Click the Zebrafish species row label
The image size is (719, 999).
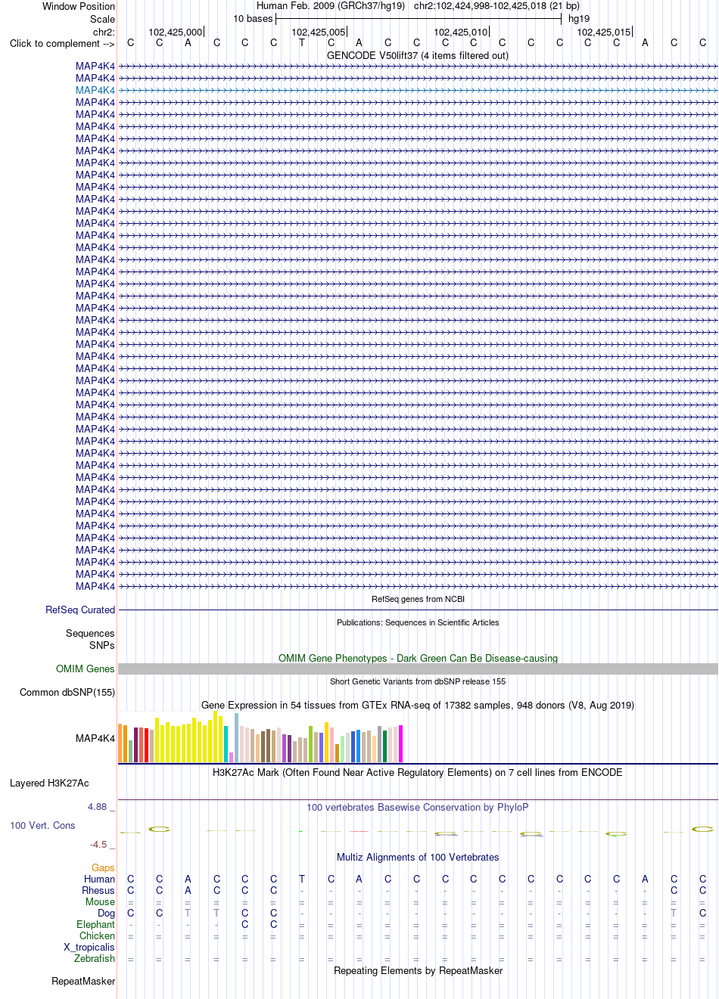click(x=95, y=958)
